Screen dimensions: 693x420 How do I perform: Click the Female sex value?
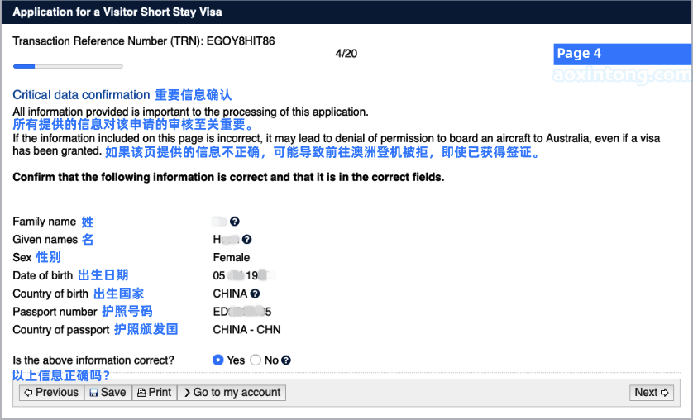coord(232,258)
